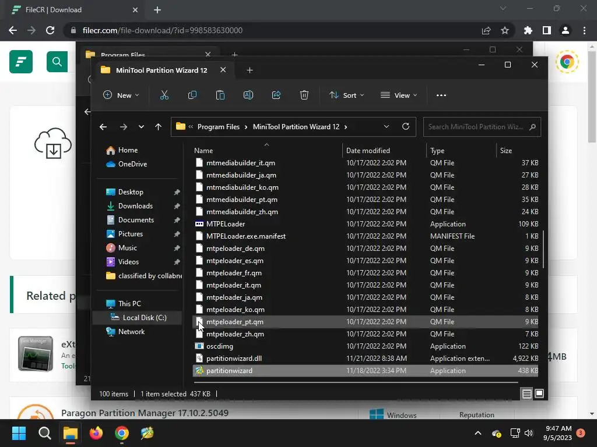Click the file list horizontal scrollbar

(356, 382)
